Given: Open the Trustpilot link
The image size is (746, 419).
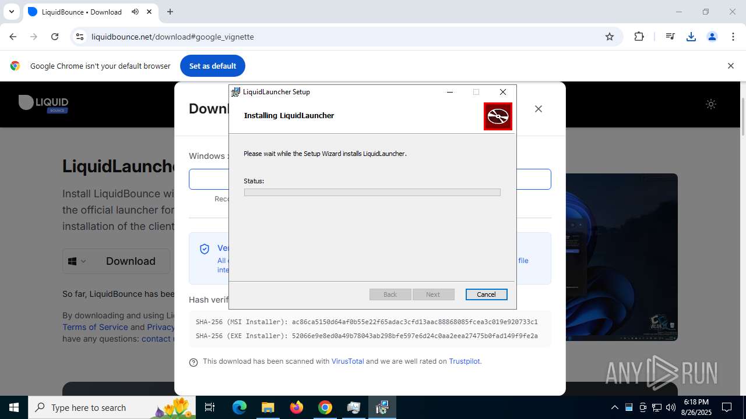Looking at the screenshot, I should [465, 361].
